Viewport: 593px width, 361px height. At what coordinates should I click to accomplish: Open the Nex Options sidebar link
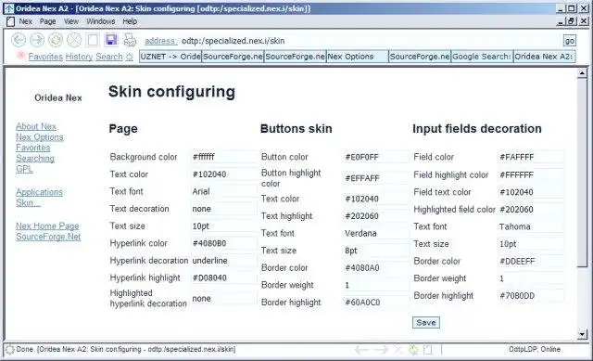pyautogui.click(x=40, y=137)
